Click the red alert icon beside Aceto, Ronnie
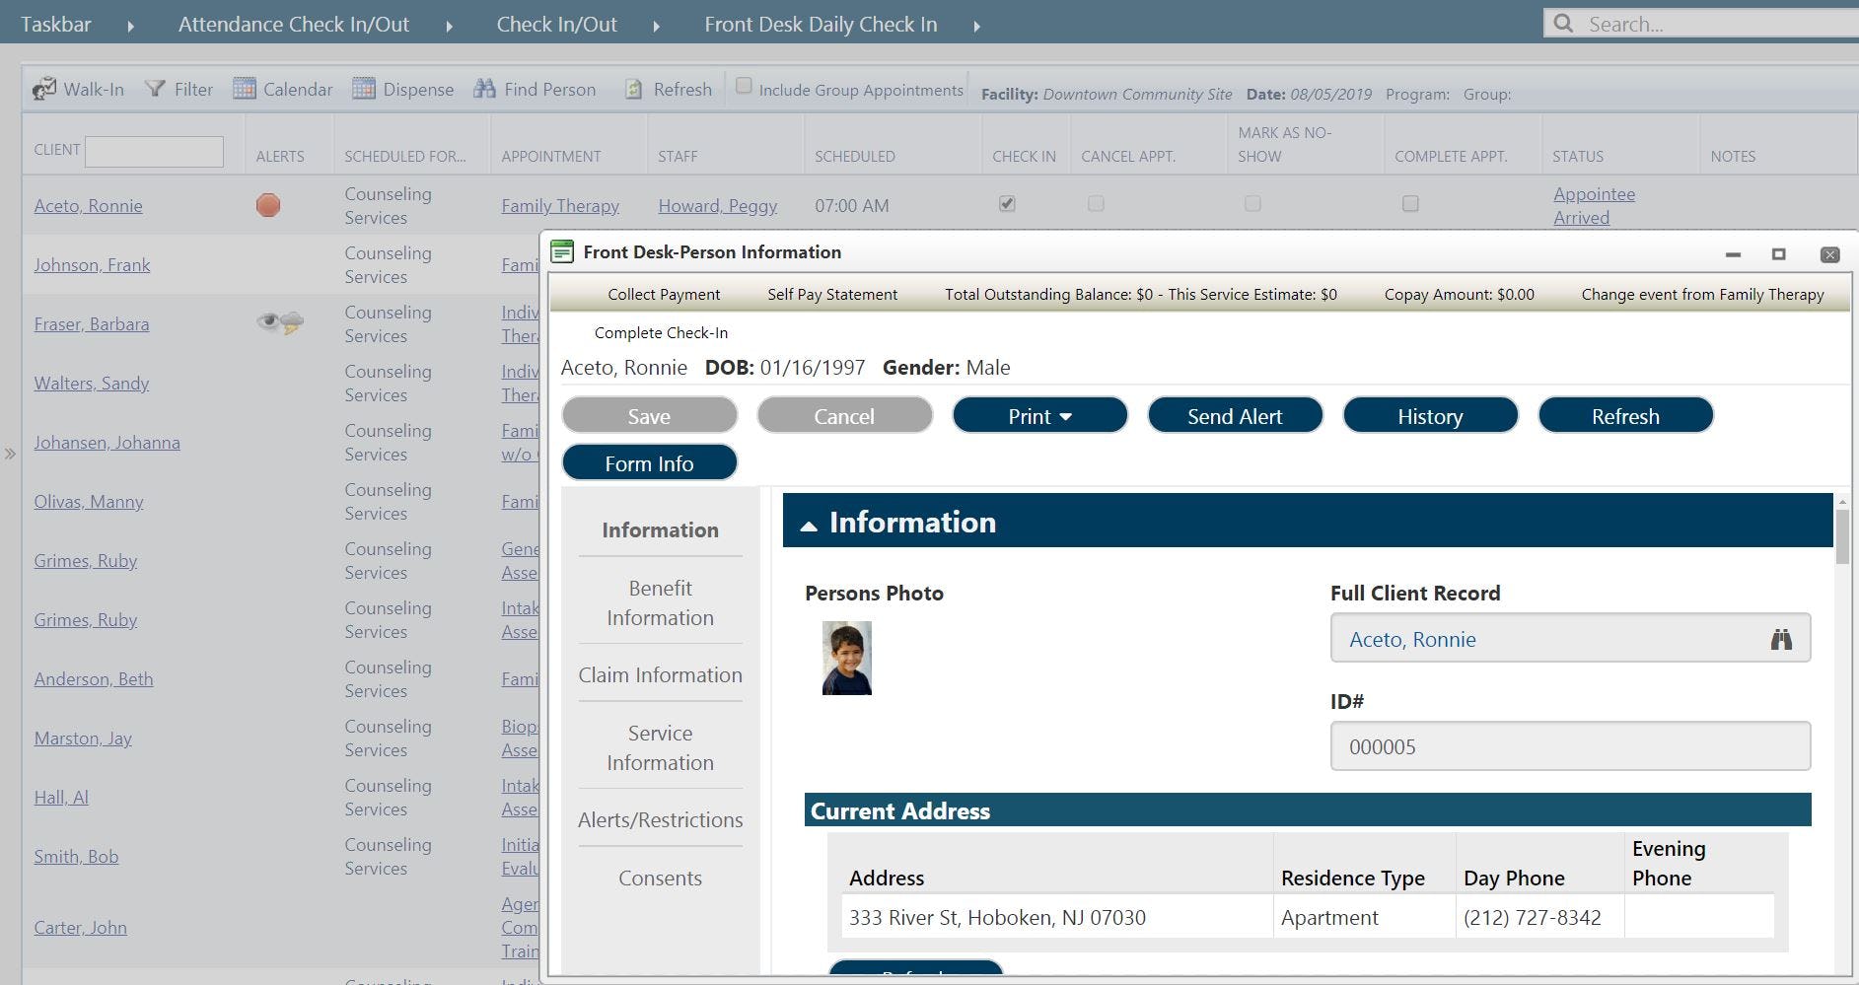Image resolution: width=1859 pixels, height=985 pixels. pos(267,205)
